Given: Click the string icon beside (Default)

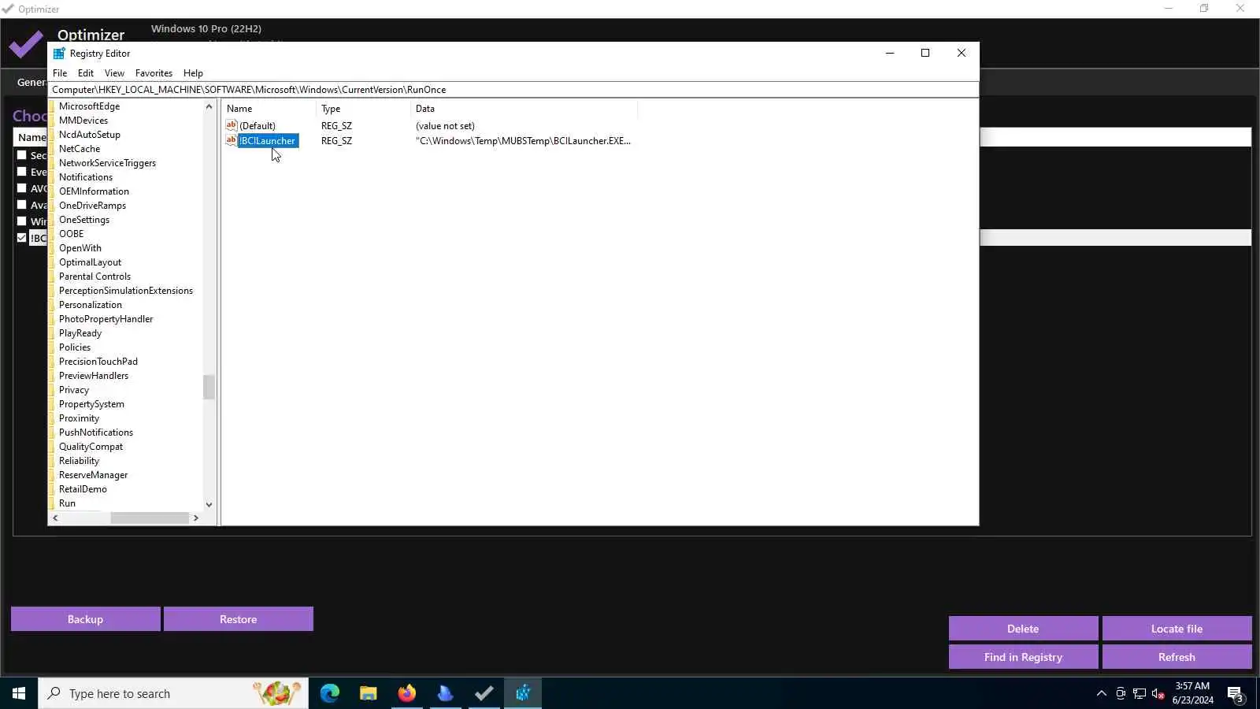Looking at the screenshot, I should pos(232,125).
